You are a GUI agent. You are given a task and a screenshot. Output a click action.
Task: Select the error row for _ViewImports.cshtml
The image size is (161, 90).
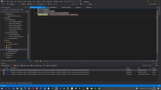point(79,74)
